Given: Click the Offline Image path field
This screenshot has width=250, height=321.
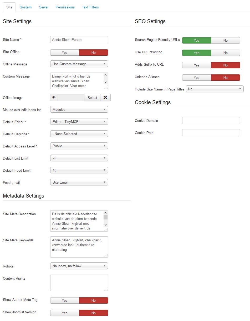Looking at the screenshot, I should click(71, 98).
